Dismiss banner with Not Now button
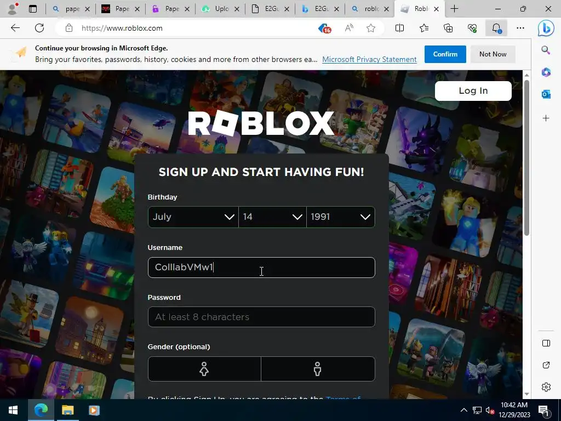This screenshot has height=421, width=561. click(x=493, y=54)
